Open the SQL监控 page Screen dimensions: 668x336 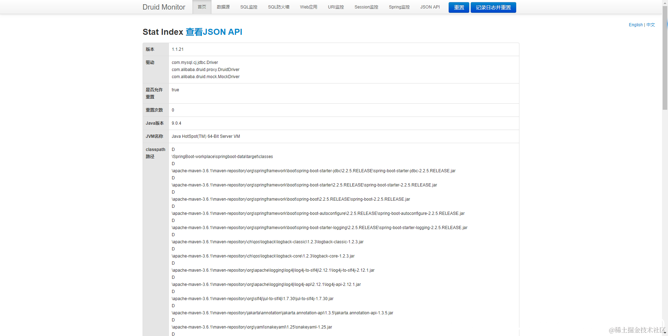pos(249,7)
